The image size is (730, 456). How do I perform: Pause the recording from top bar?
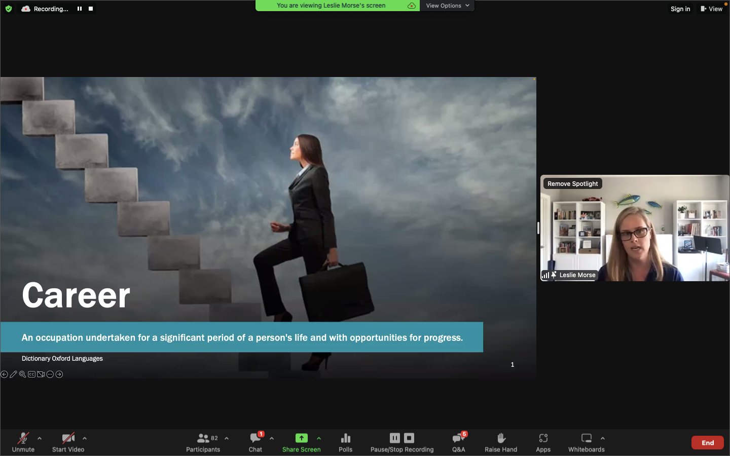click(x=80, y=9)
